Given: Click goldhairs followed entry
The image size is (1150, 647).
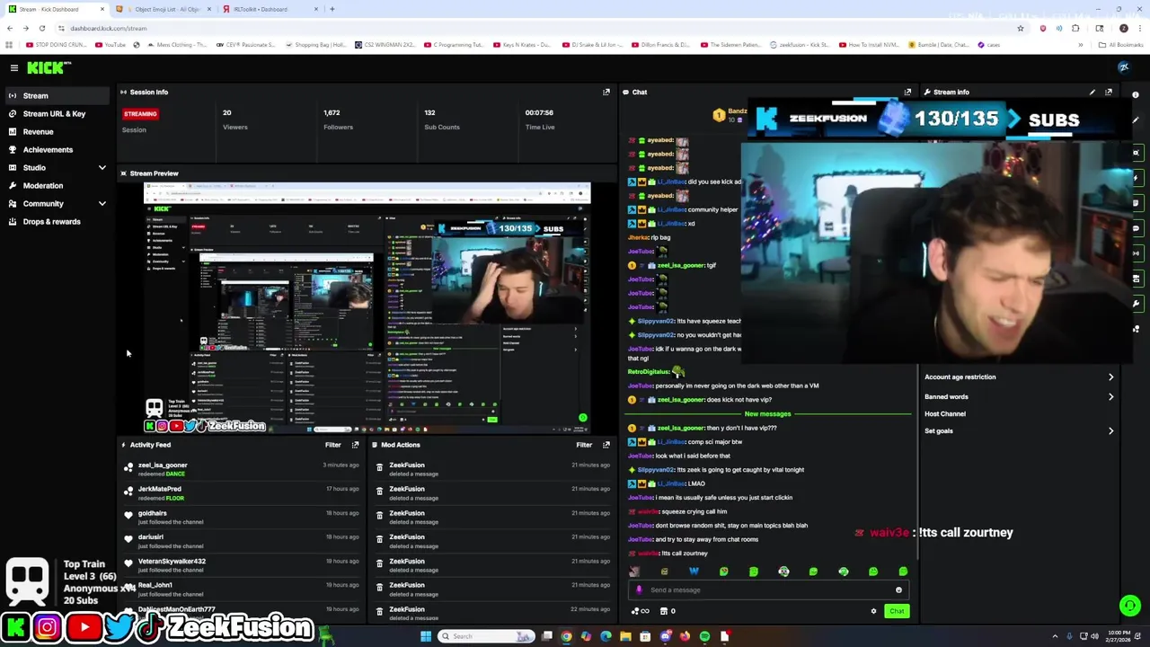Looking at the screenshot, I should pyautogui.click(x=243, y=517).
